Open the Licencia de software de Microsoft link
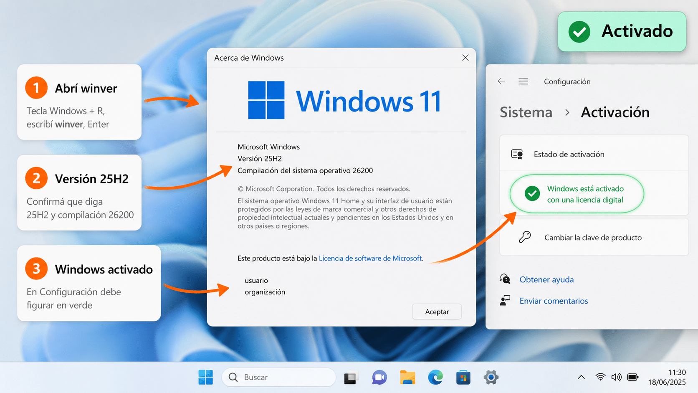This screenshot has width=698, height=393. (371, 258)
